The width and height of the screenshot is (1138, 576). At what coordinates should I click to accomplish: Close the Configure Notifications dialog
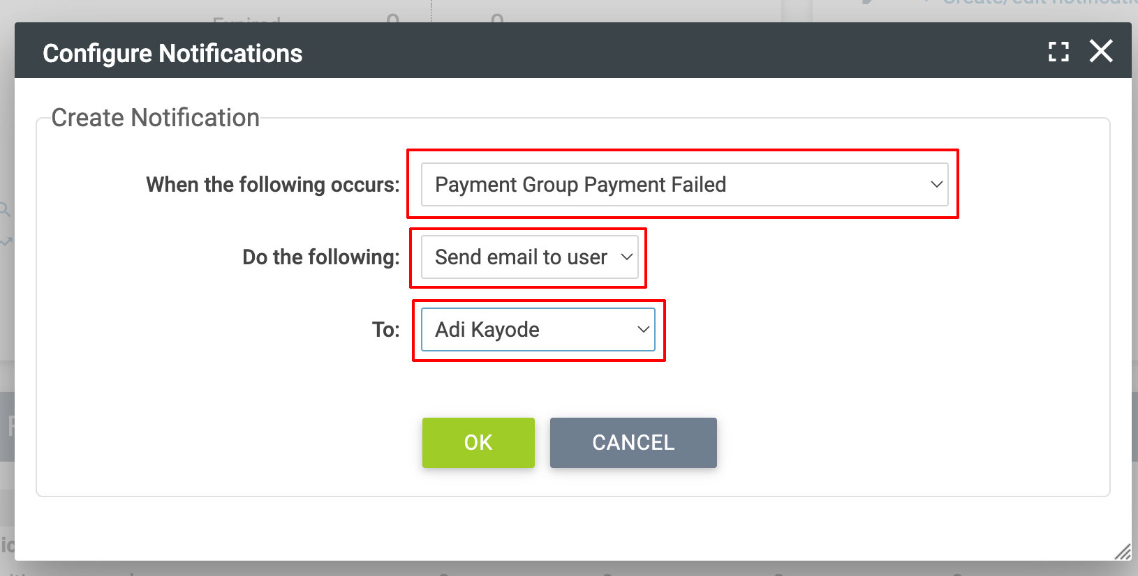point(1101,51)
